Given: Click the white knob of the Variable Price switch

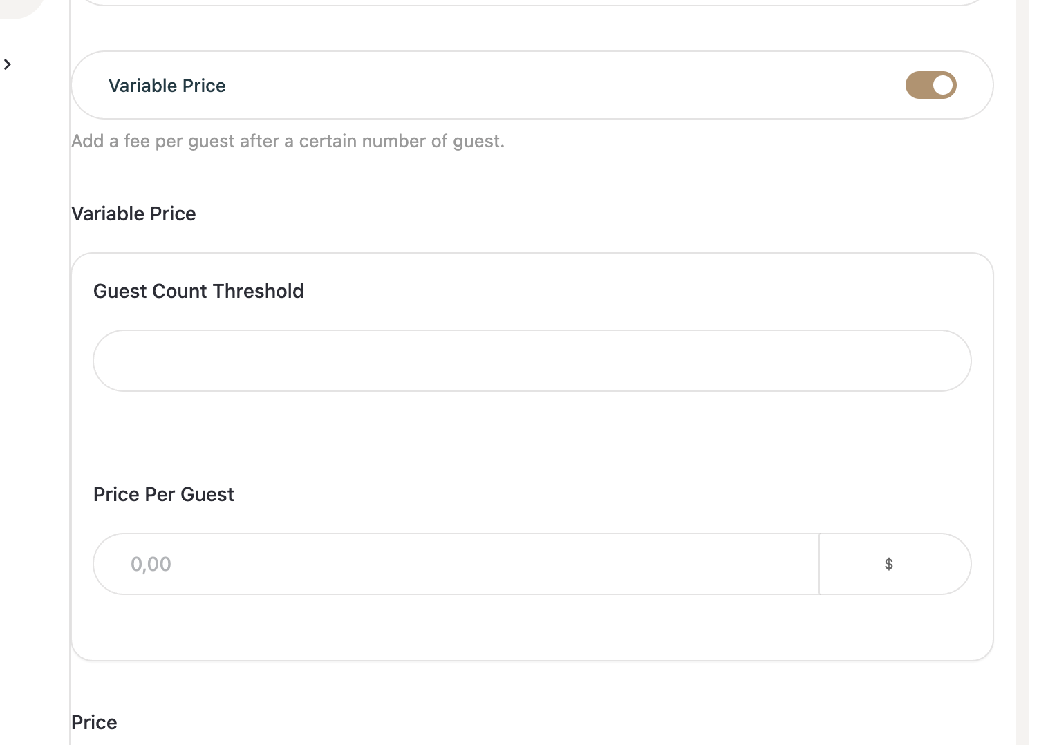Looking at the screenshot, I should coord(943,85).
